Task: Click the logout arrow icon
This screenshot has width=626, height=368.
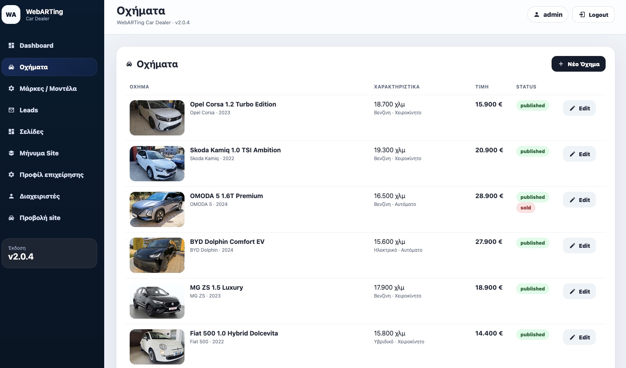Action: pos(582,14)
